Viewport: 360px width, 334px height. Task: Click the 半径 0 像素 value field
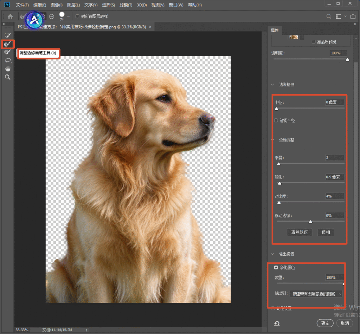335,102
